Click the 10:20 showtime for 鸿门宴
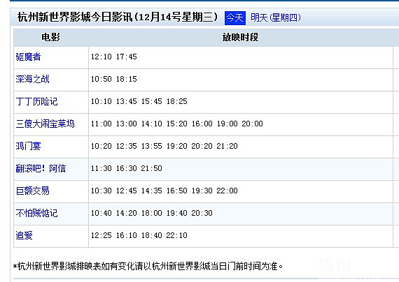399x282 pixels. click(x=101, y=146)
